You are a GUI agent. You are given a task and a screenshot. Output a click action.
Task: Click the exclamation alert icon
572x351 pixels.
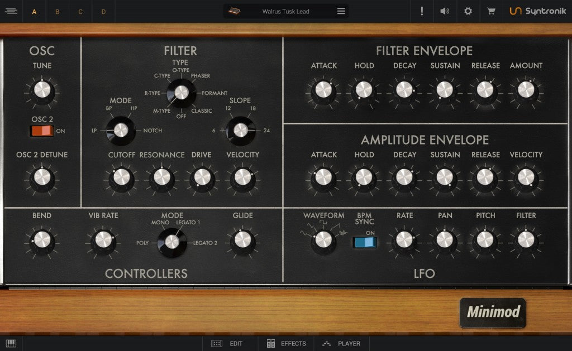tap(422, 11)
